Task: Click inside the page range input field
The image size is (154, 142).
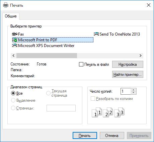Action: pyautogui.click(x=61, y=108)
